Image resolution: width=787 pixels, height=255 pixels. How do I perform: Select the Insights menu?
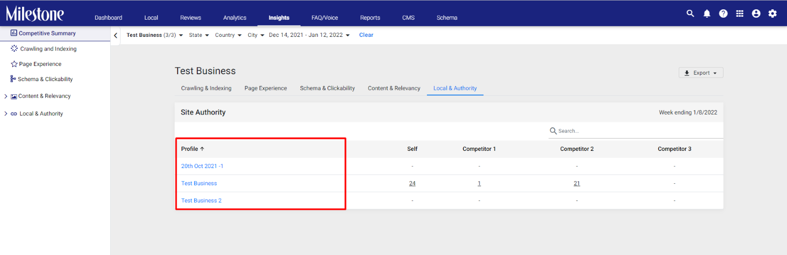click(279, 18)
